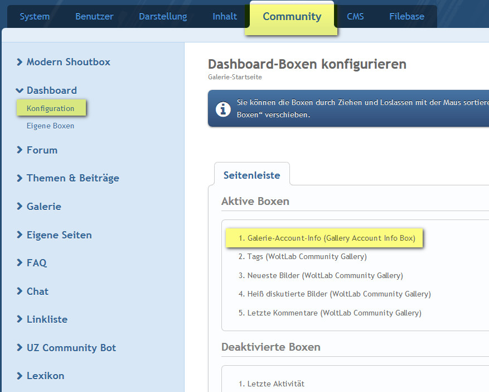Viewport: 489px width, 392px height.
Task: Collapse the Dashboard chevron arrow
Action: [20, 90]
